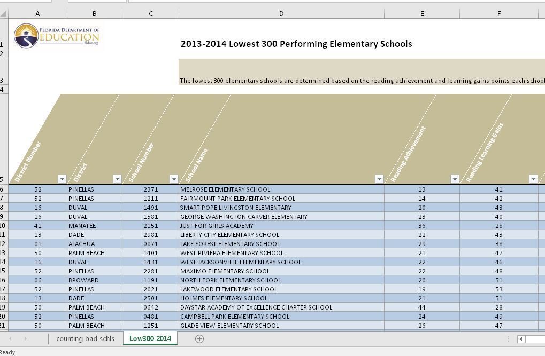The image size is (545, 356).
Task: Switch to the counting bad schls sheet tab
Action: [85, 338]
